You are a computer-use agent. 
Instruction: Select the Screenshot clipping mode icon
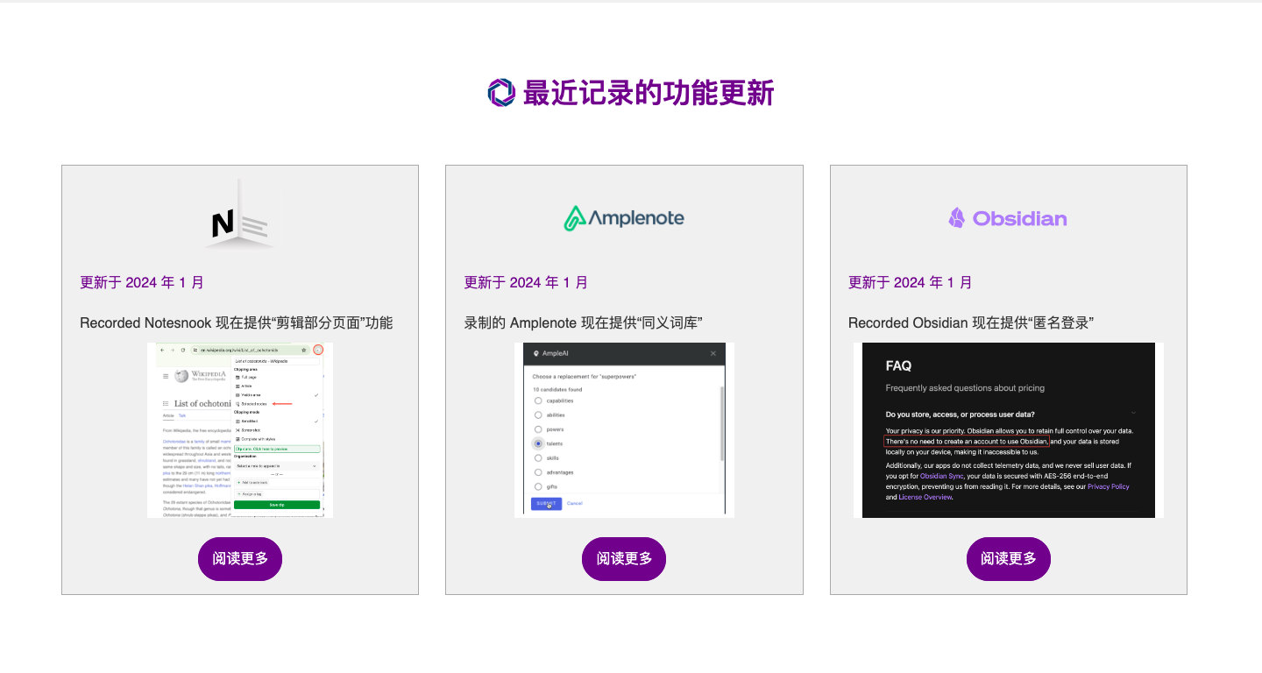click(238, 429)
